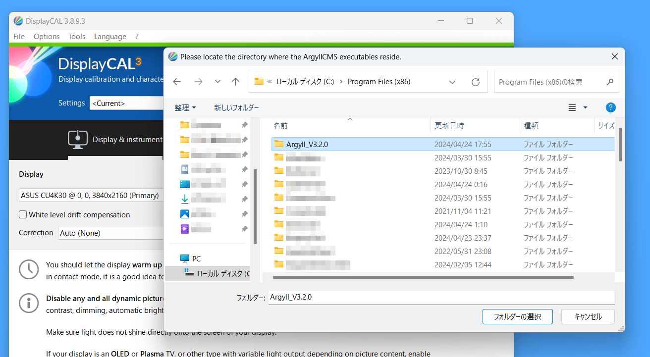This screenshot has width=650, height=357.
Task: Open DisplayCAL Options menu
Action: [x=47, y=37]
